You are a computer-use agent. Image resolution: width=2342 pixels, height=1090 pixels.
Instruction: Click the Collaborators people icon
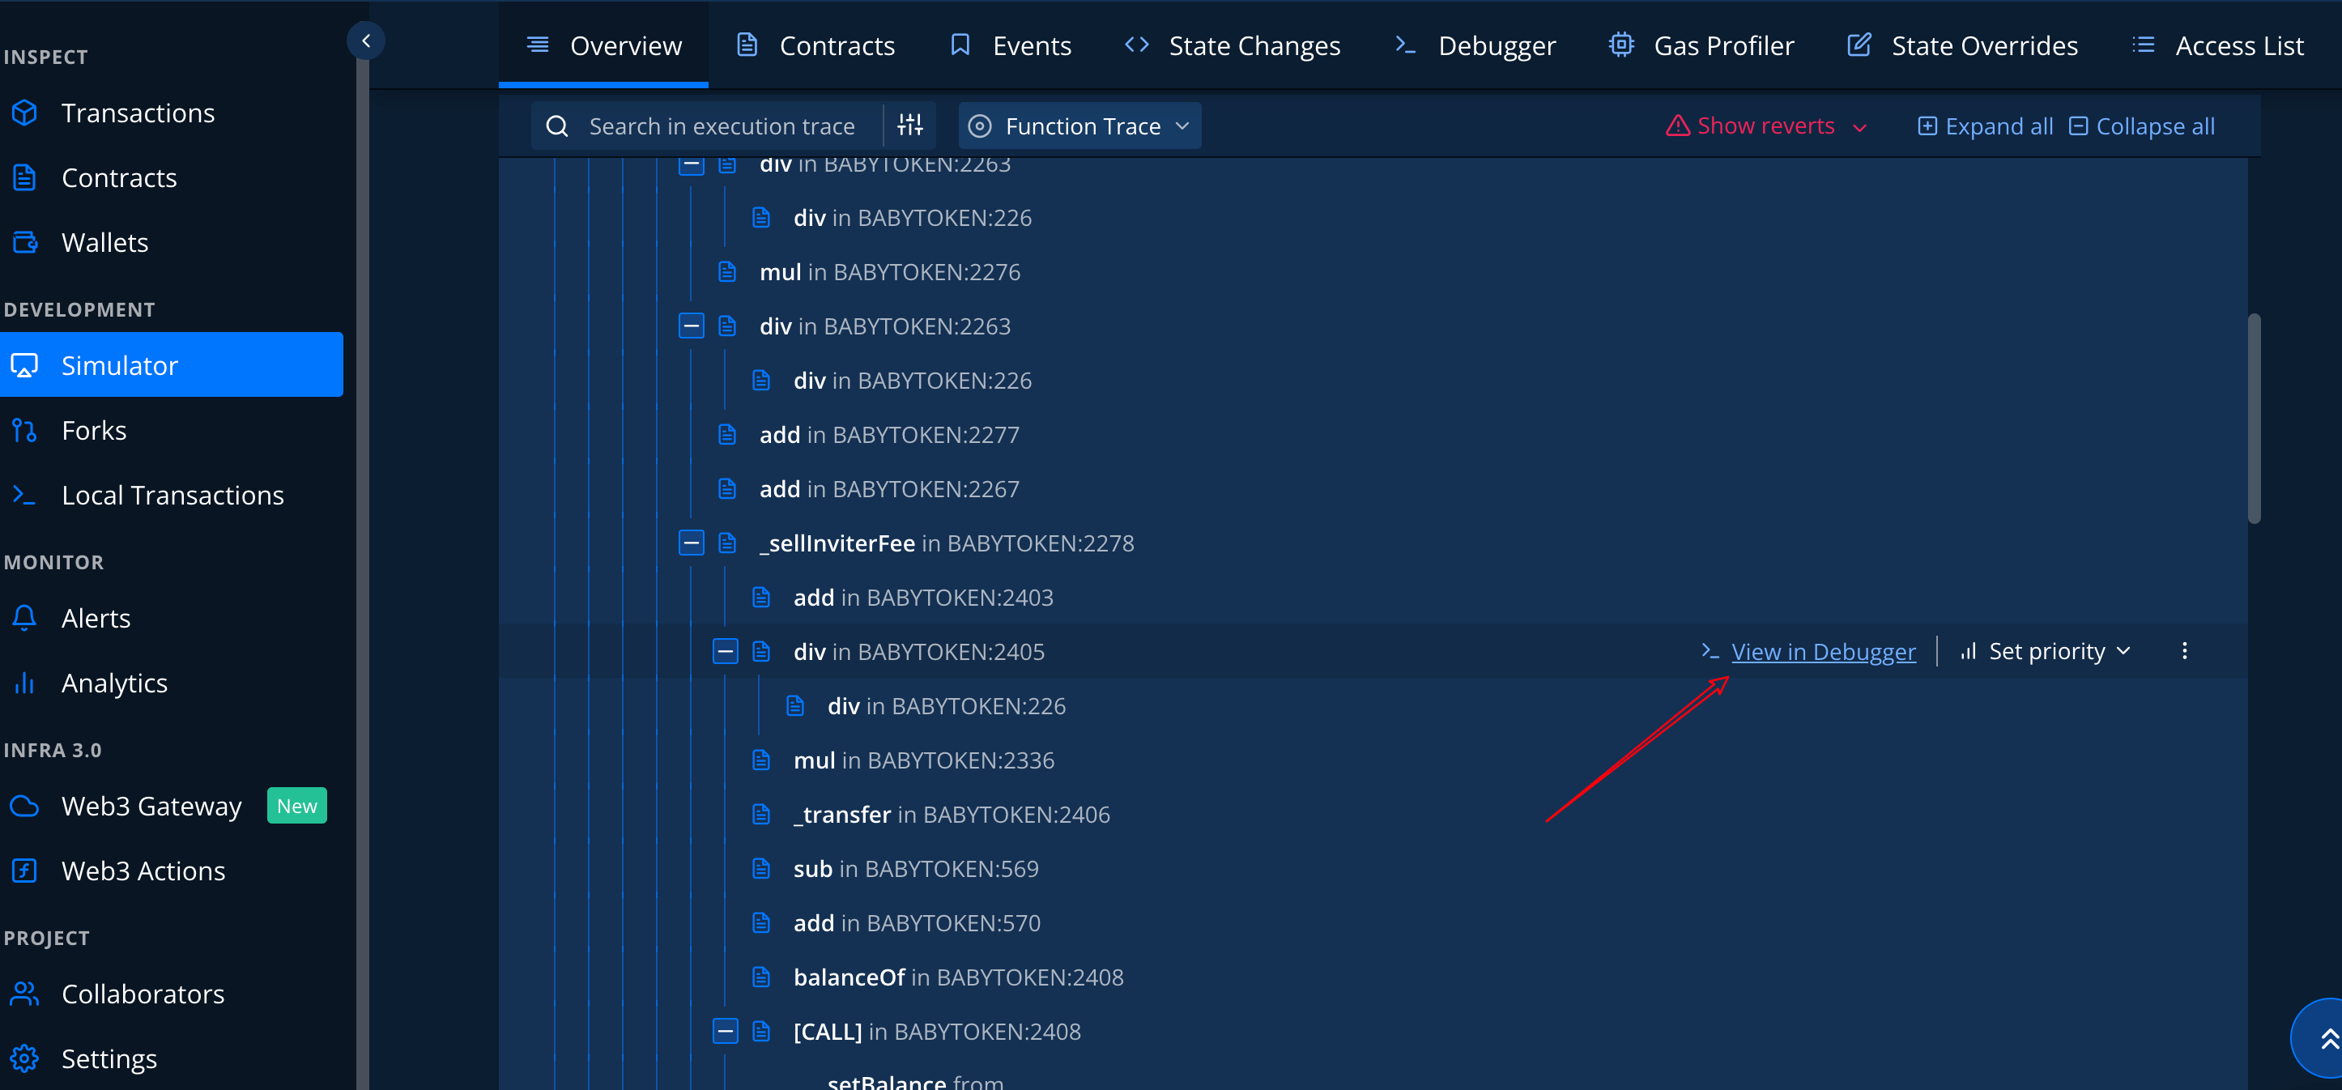click(x=24, y=994)
